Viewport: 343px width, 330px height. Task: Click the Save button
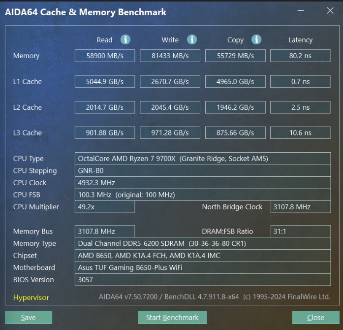[x=29, y=317]
